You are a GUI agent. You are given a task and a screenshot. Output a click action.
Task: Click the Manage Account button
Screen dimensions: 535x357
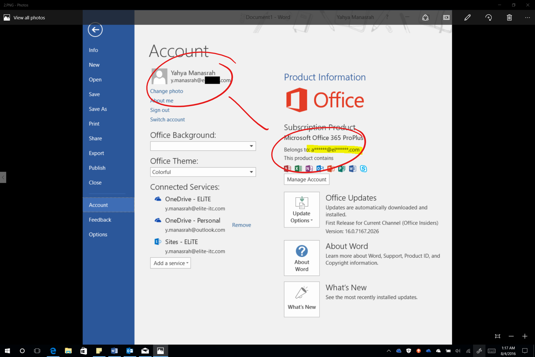[307, 179]
